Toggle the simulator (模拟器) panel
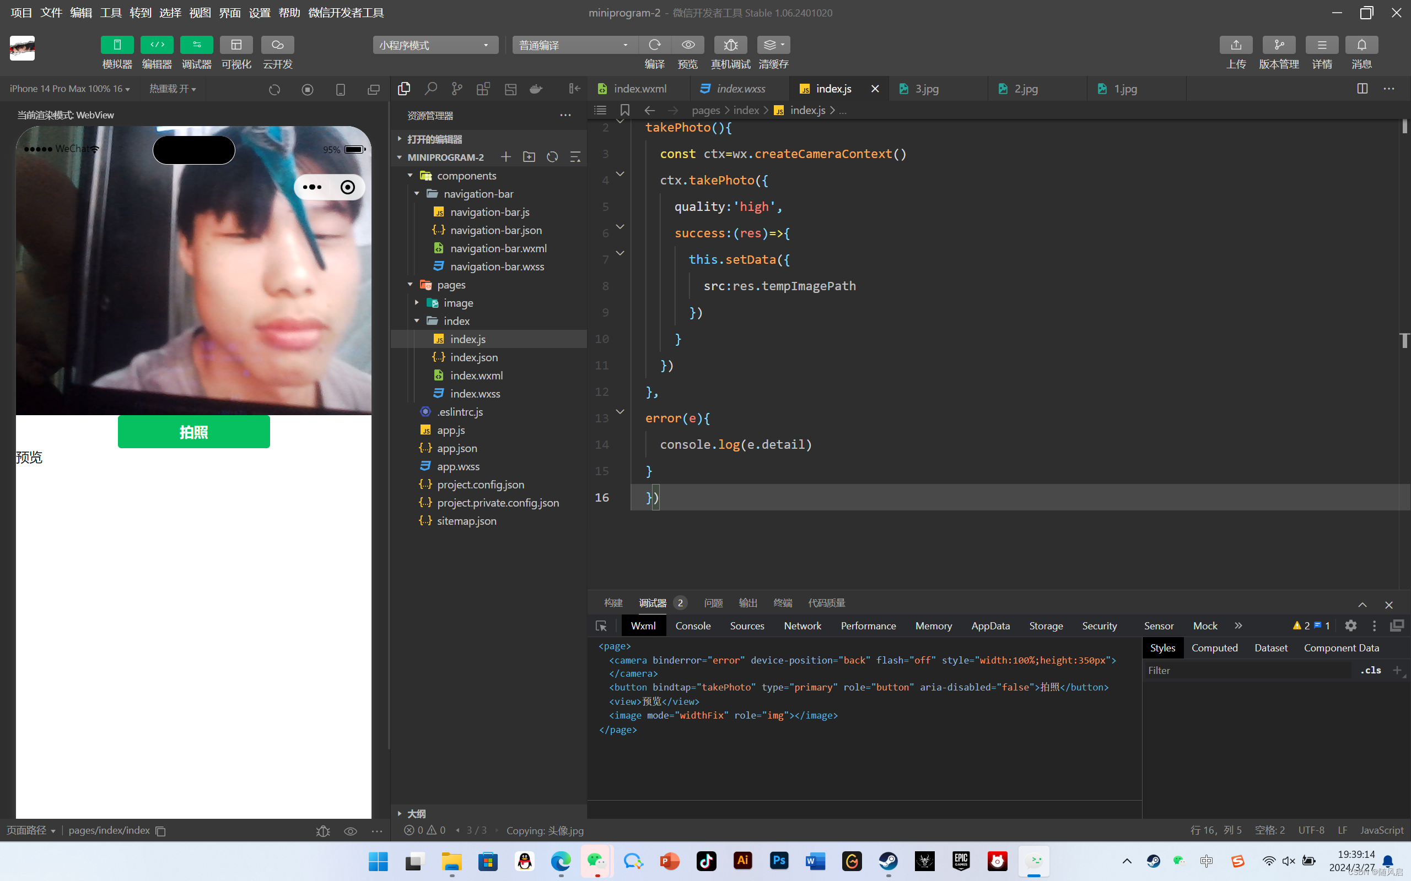This screenshot has height=881, width=1411. (117, 45)
